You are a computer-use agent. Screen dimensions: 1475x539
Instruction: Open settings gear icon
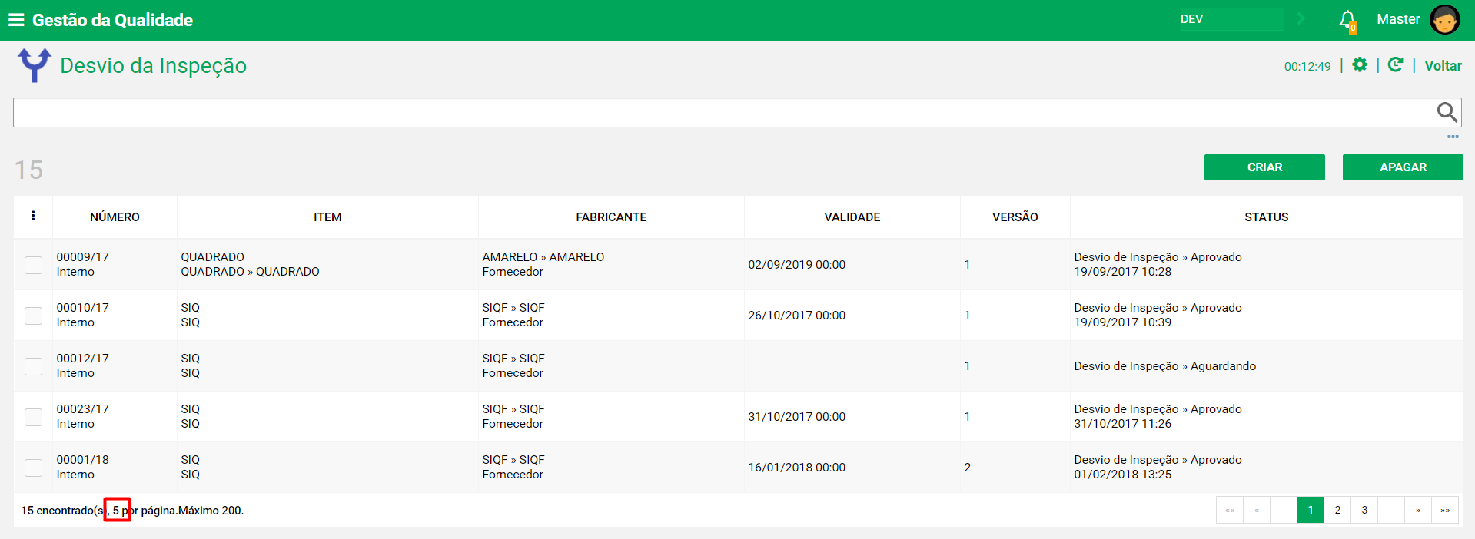click(x=1360, y=65)
